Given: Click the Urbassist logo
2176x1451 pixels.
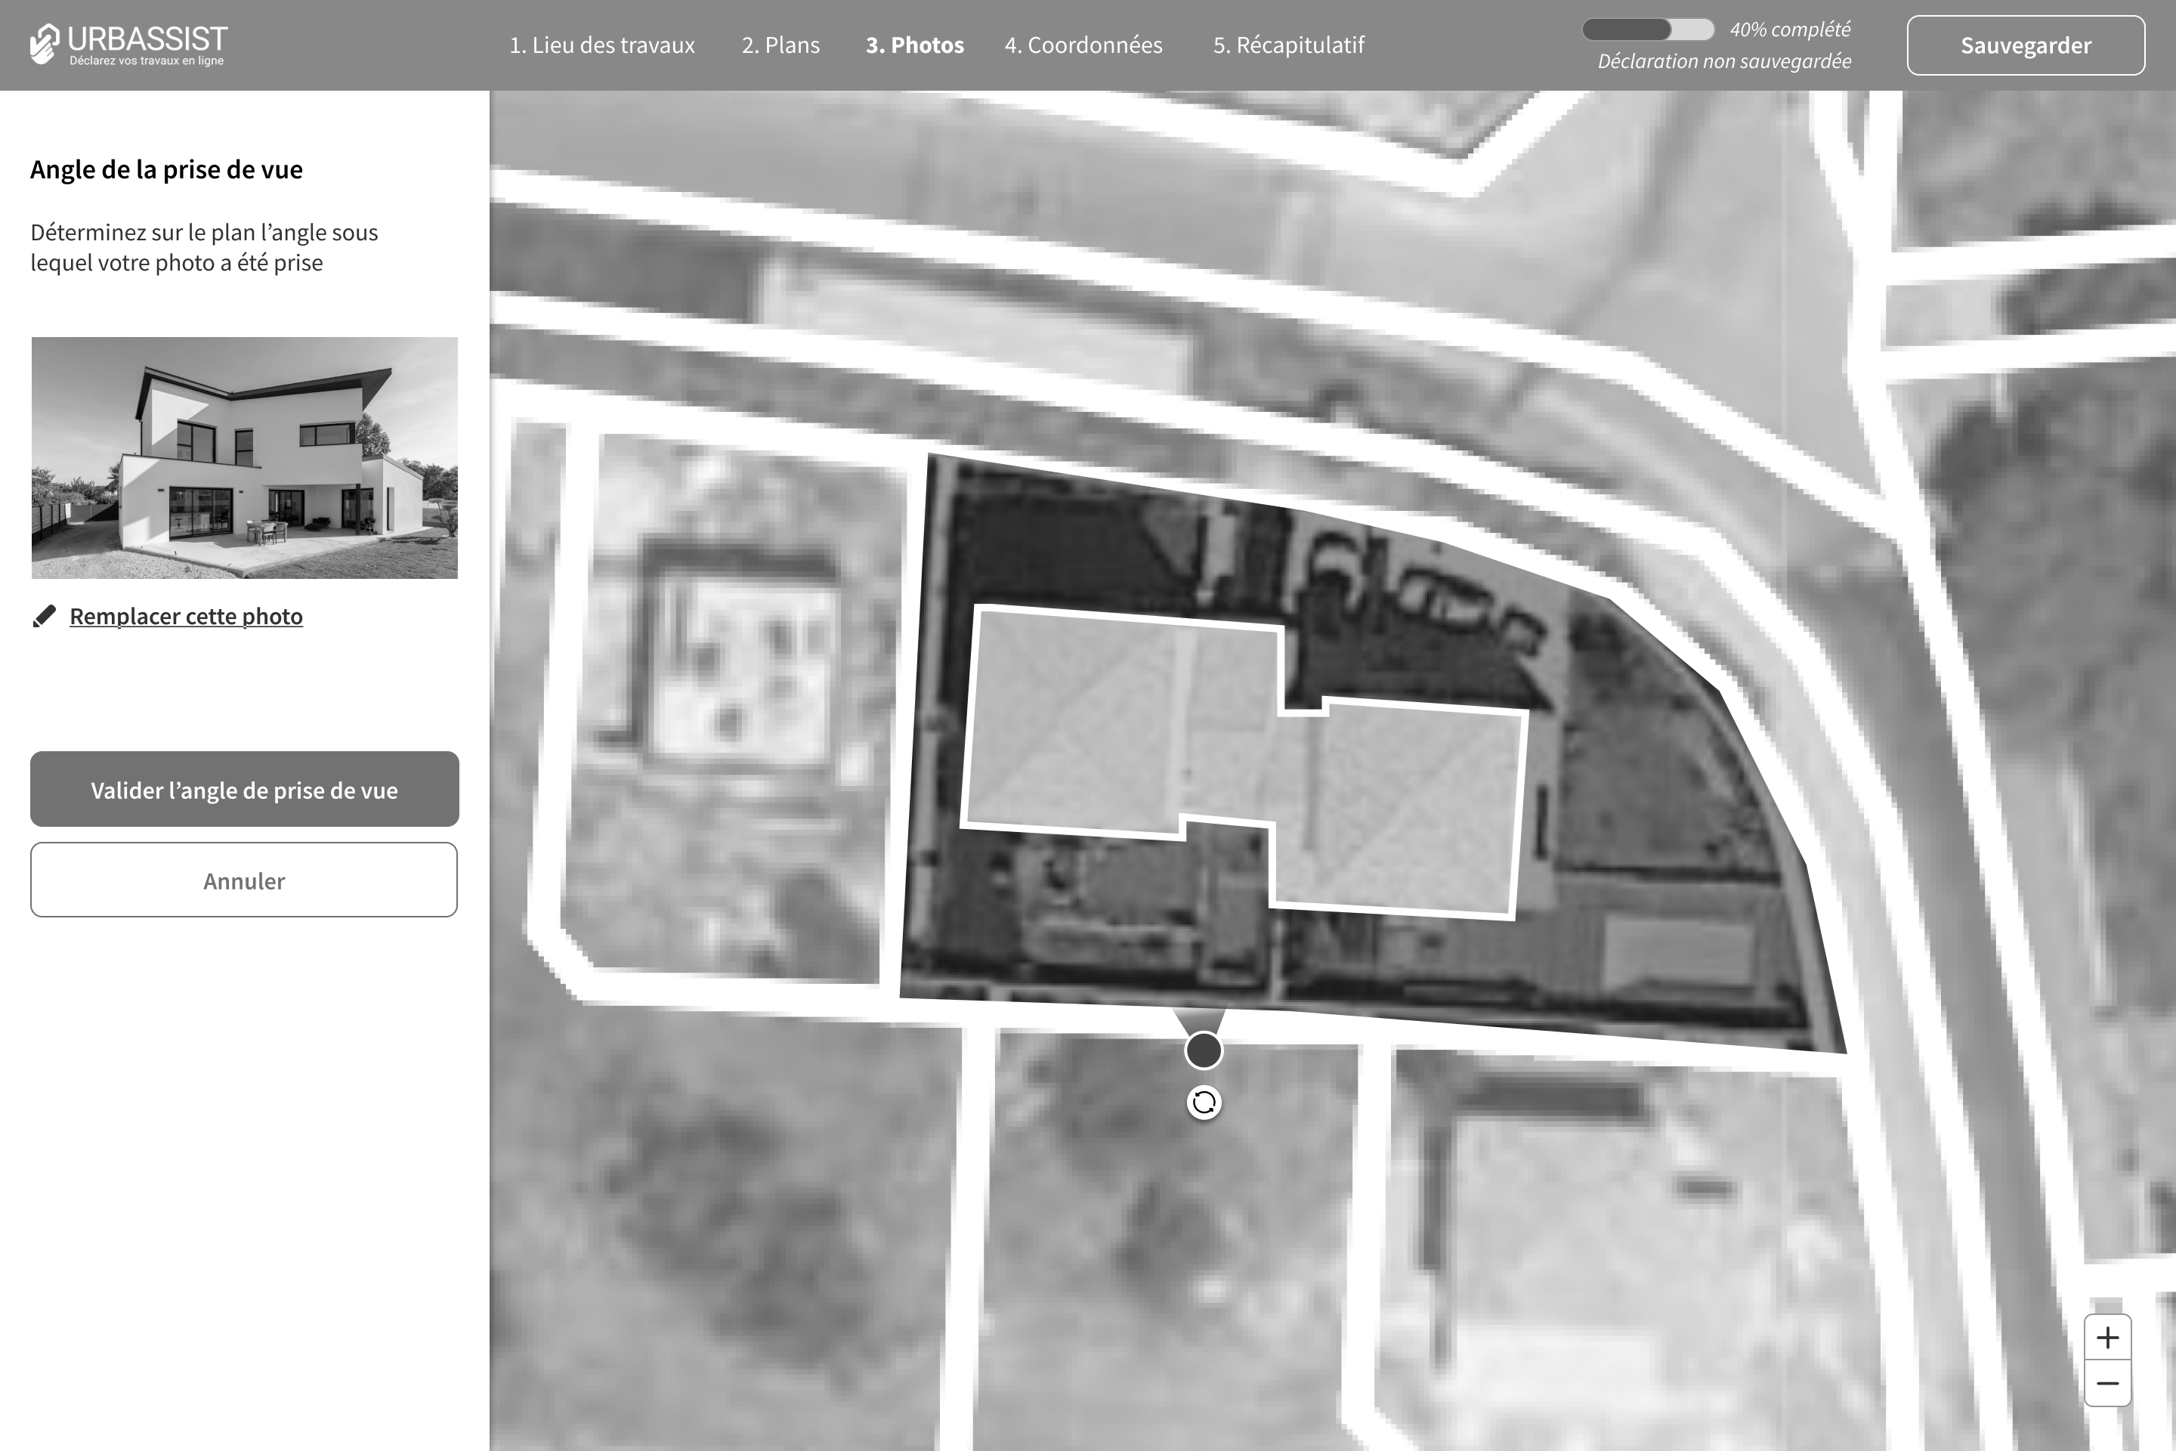Looking at the screenshot, I should tap(128, 45).
